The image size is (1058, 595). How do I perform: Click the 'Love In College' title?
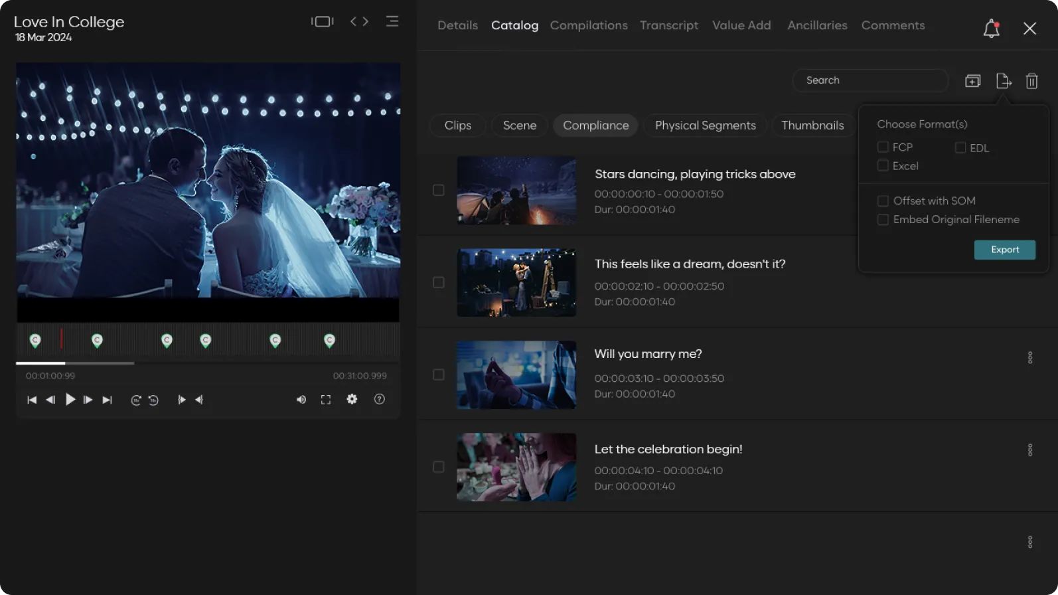point(69,22)
